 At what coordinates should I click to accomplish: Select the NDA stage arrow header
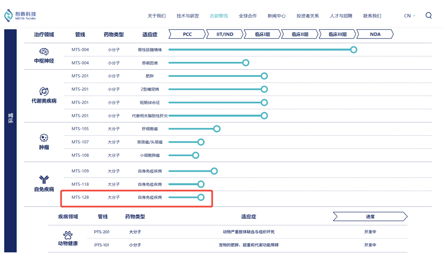[375, 34]
